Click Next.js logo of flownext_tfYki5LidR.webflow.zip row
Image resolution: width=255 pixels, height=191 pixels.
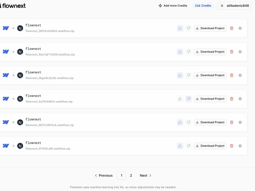tap(20, 146)
